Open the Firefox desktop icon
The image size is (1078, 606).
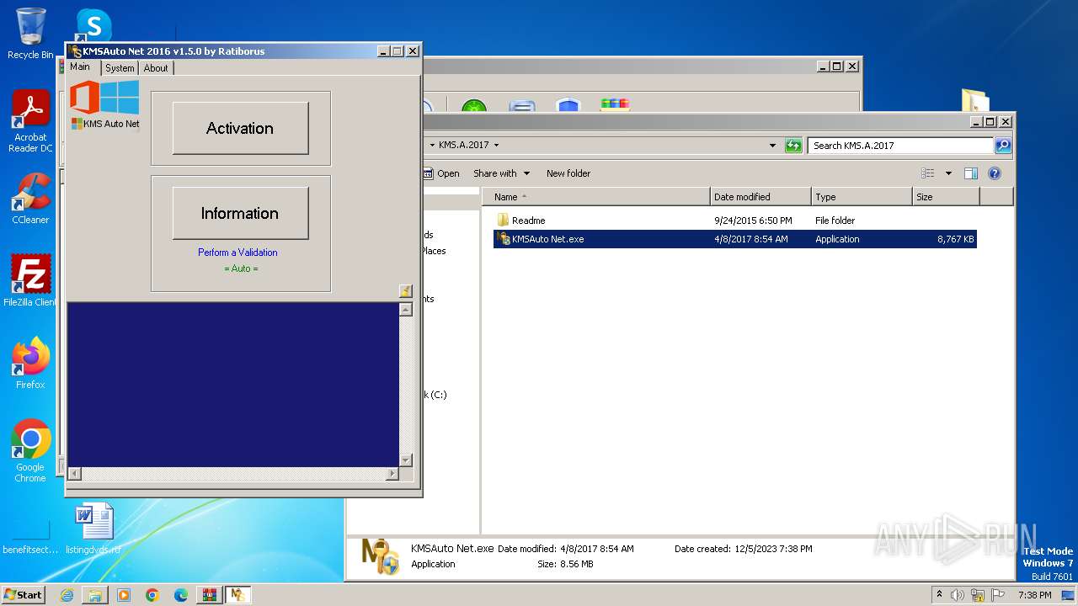point(30,363)
